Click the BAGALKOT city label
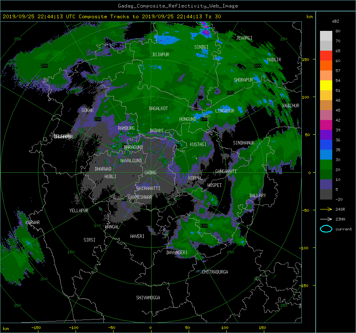The width and height of the screenshot is (356, 333). coord(158,108)
